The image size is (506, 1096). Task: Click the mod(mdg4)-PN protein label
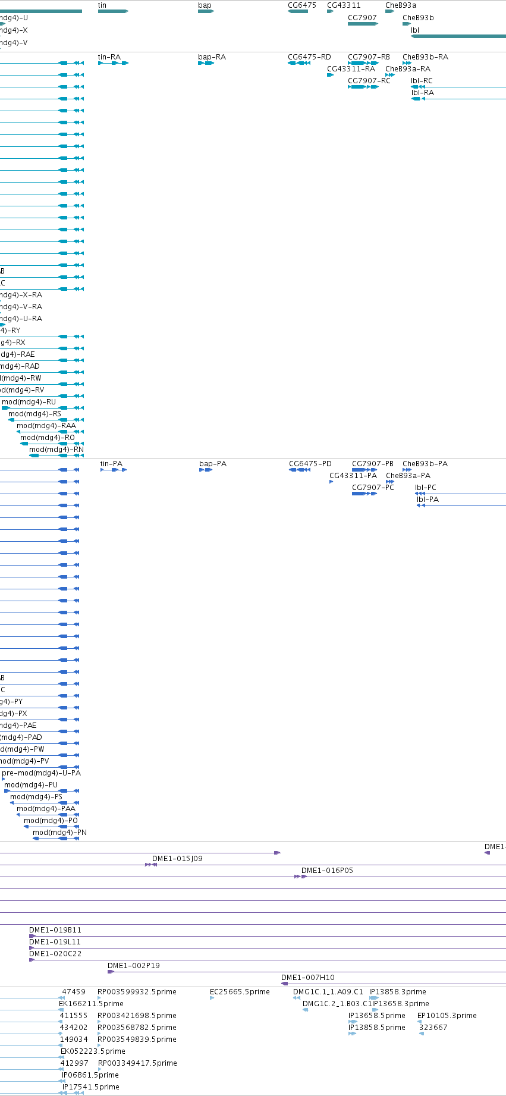click(59, 833)
